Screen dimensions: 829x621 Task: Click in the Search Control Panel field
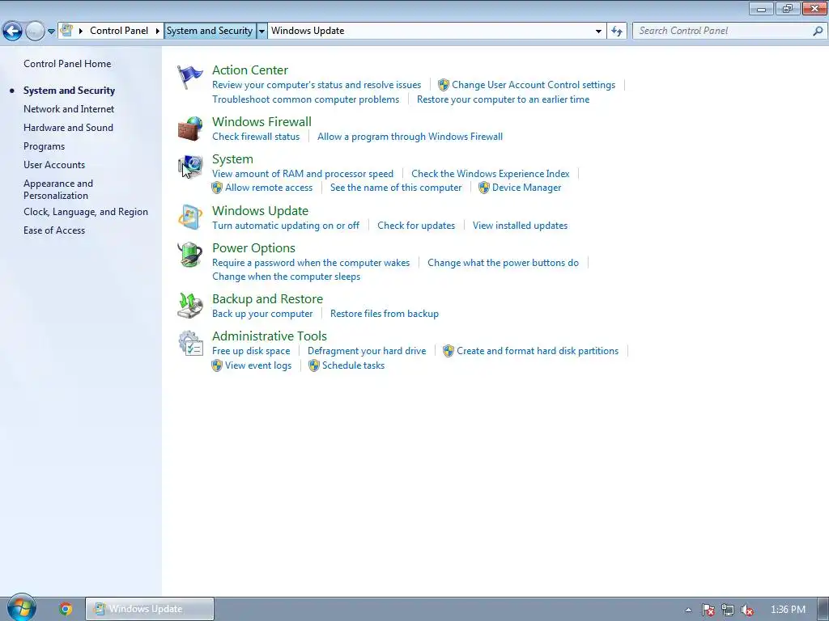(721, 32)
